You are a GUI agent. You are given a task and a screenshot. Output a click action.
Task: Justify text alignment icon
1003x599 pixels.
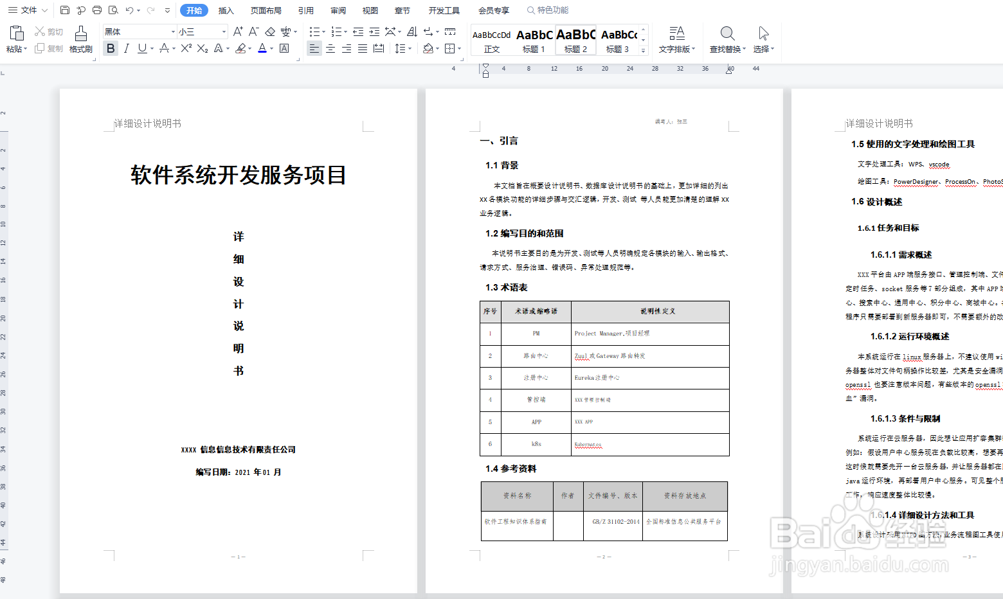point(363,48)
